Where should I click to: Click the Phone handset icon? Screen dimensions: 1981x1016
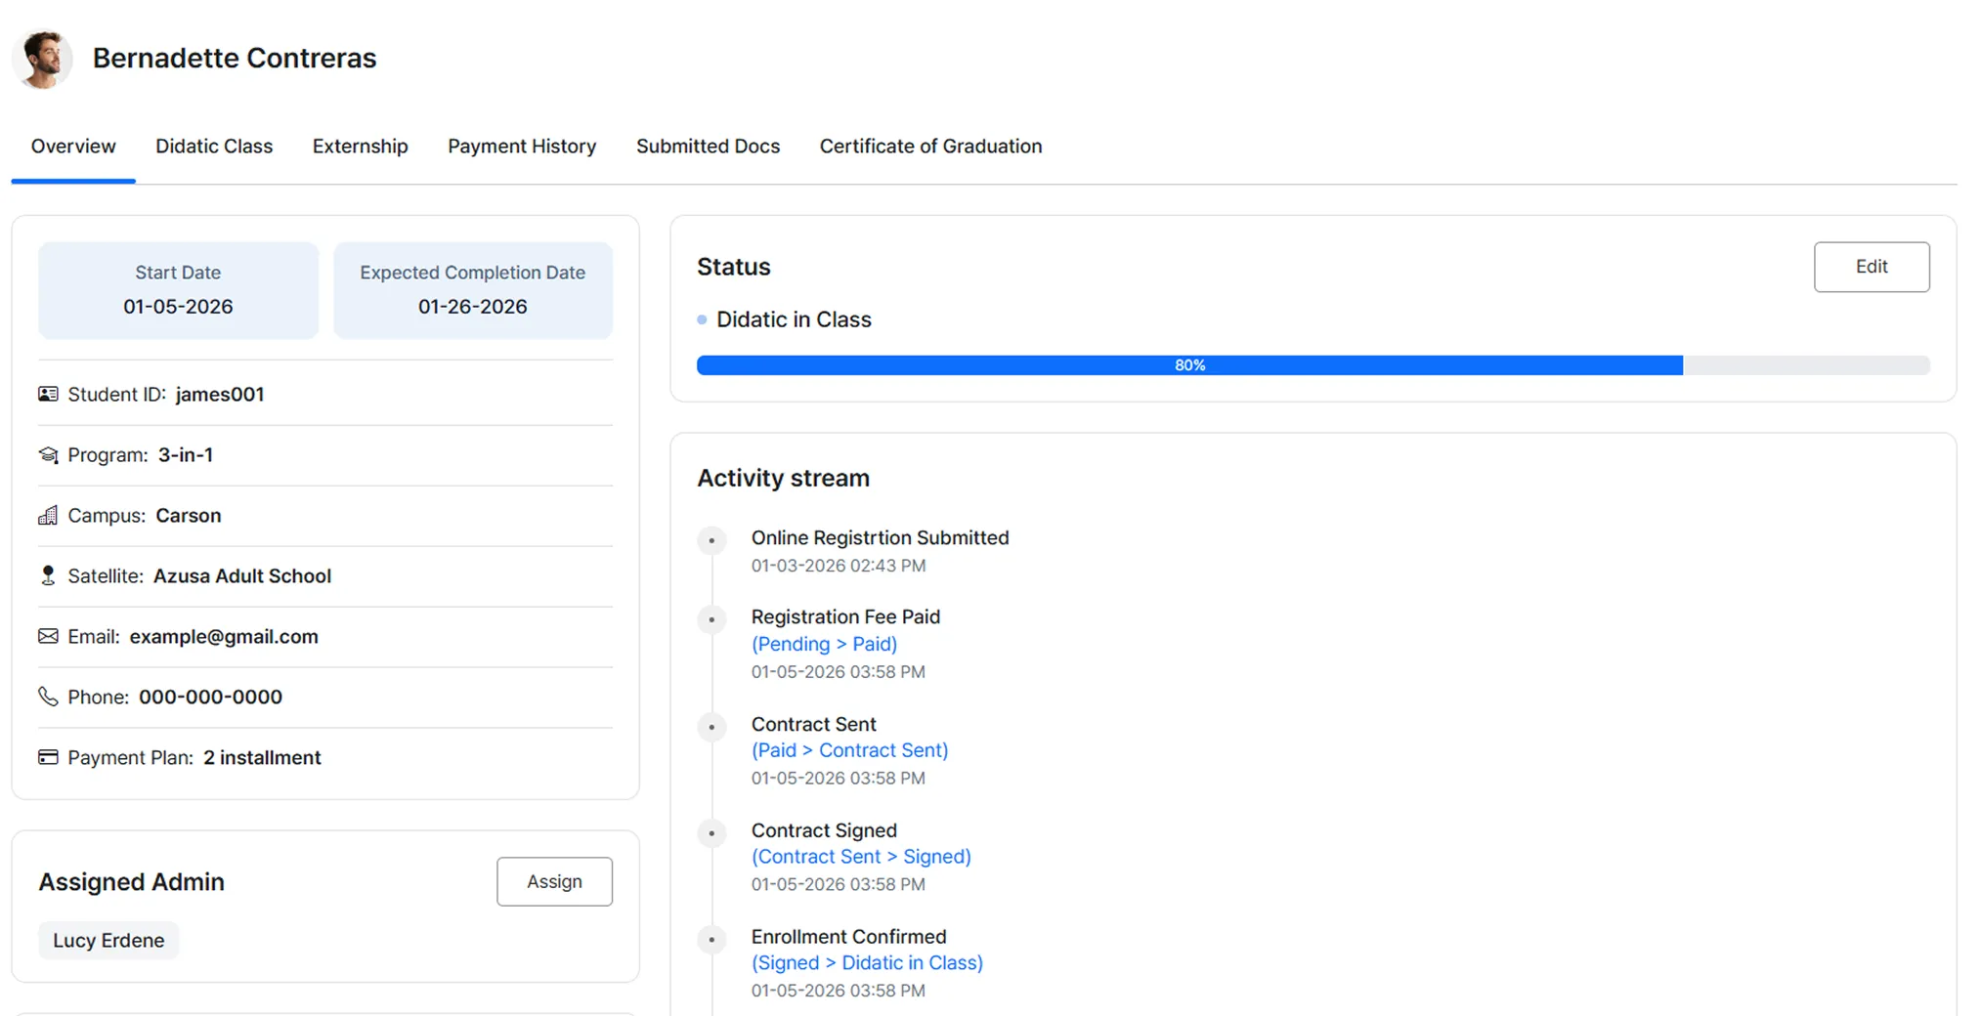48,697
